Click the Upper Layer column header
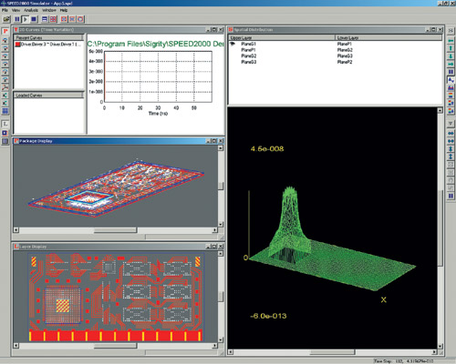Image resolution: width=456 pixels, height=364 pixels. pos(282,37)
